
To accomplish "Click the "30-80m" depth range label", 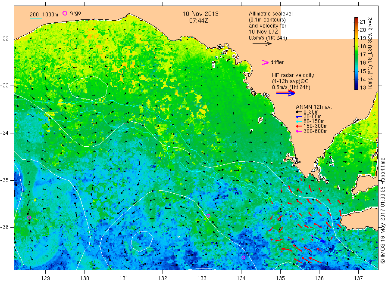I will pos(313,117).
